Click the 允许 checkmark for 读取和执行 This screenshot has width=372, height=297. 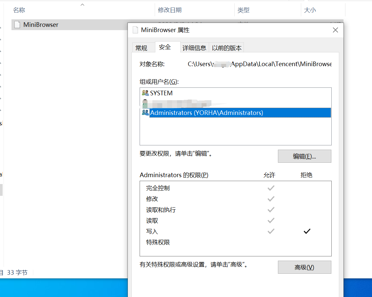coord(271,210)
